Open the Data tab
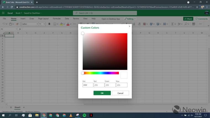Viewport: 210px width, 118px height. tap(67, 18)
